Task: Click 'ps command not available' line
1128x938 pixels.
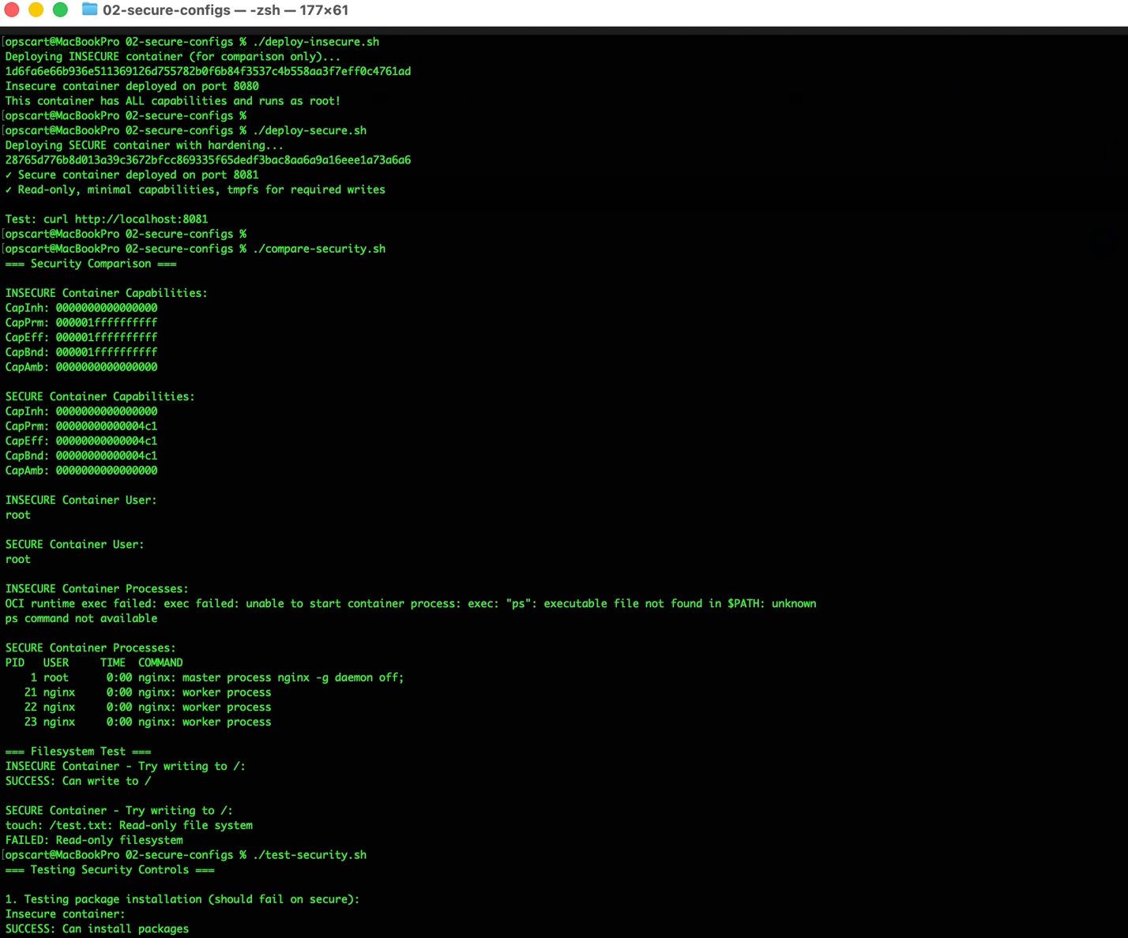Action: tap(81, 619)
